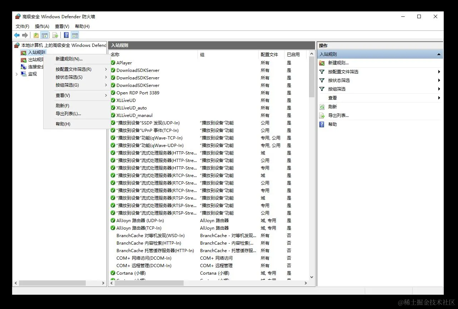The width and height of the screenshot is (458, 309).
Task: Sort by the 名称 column header
Action: [x=153, y=54]
